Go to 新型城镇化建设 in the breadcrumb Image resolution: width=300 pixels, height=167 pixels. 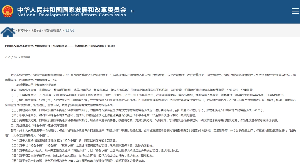53,30
